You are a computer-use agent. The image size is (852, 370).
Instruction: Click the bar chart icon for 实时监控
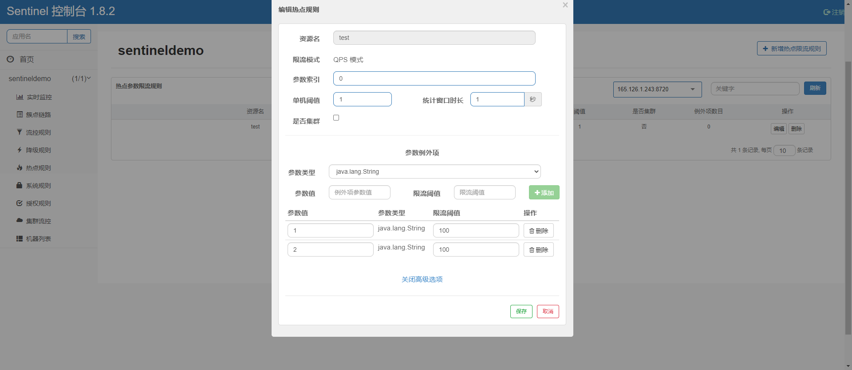coord(20,97)
